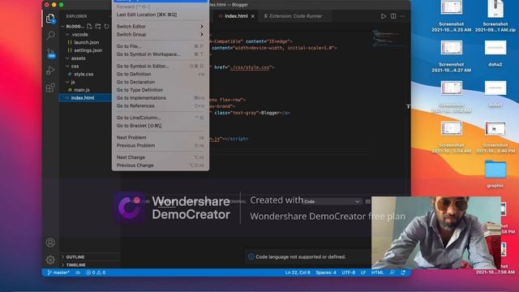Open style.css file
This screenshot has height=292, width=519.
pyautogui.click(x=84, y=74)
